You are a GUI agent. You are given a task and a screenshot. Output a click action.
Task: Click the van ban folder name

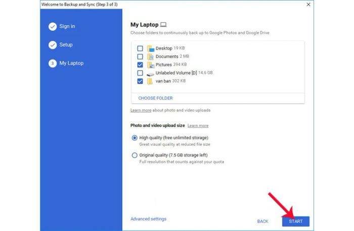tap(163, 81)
